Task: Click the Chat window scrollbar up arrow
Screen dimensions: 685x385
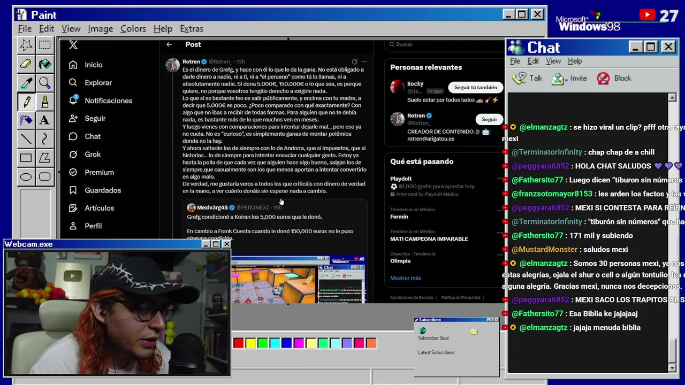Action: (672, 98)
